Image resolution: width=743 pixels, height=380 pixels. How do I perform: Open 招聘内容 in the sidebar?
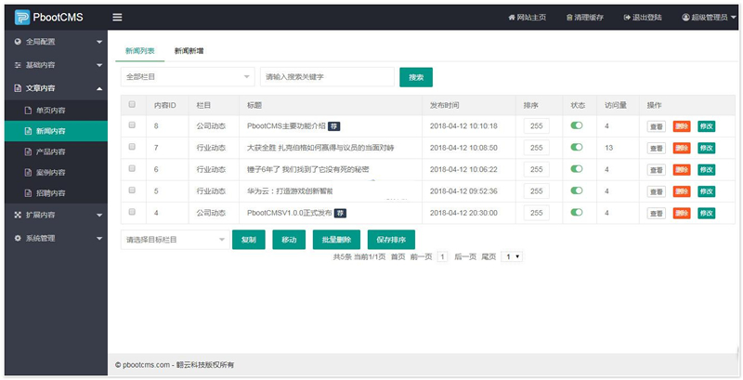click(x=50, y=192)
